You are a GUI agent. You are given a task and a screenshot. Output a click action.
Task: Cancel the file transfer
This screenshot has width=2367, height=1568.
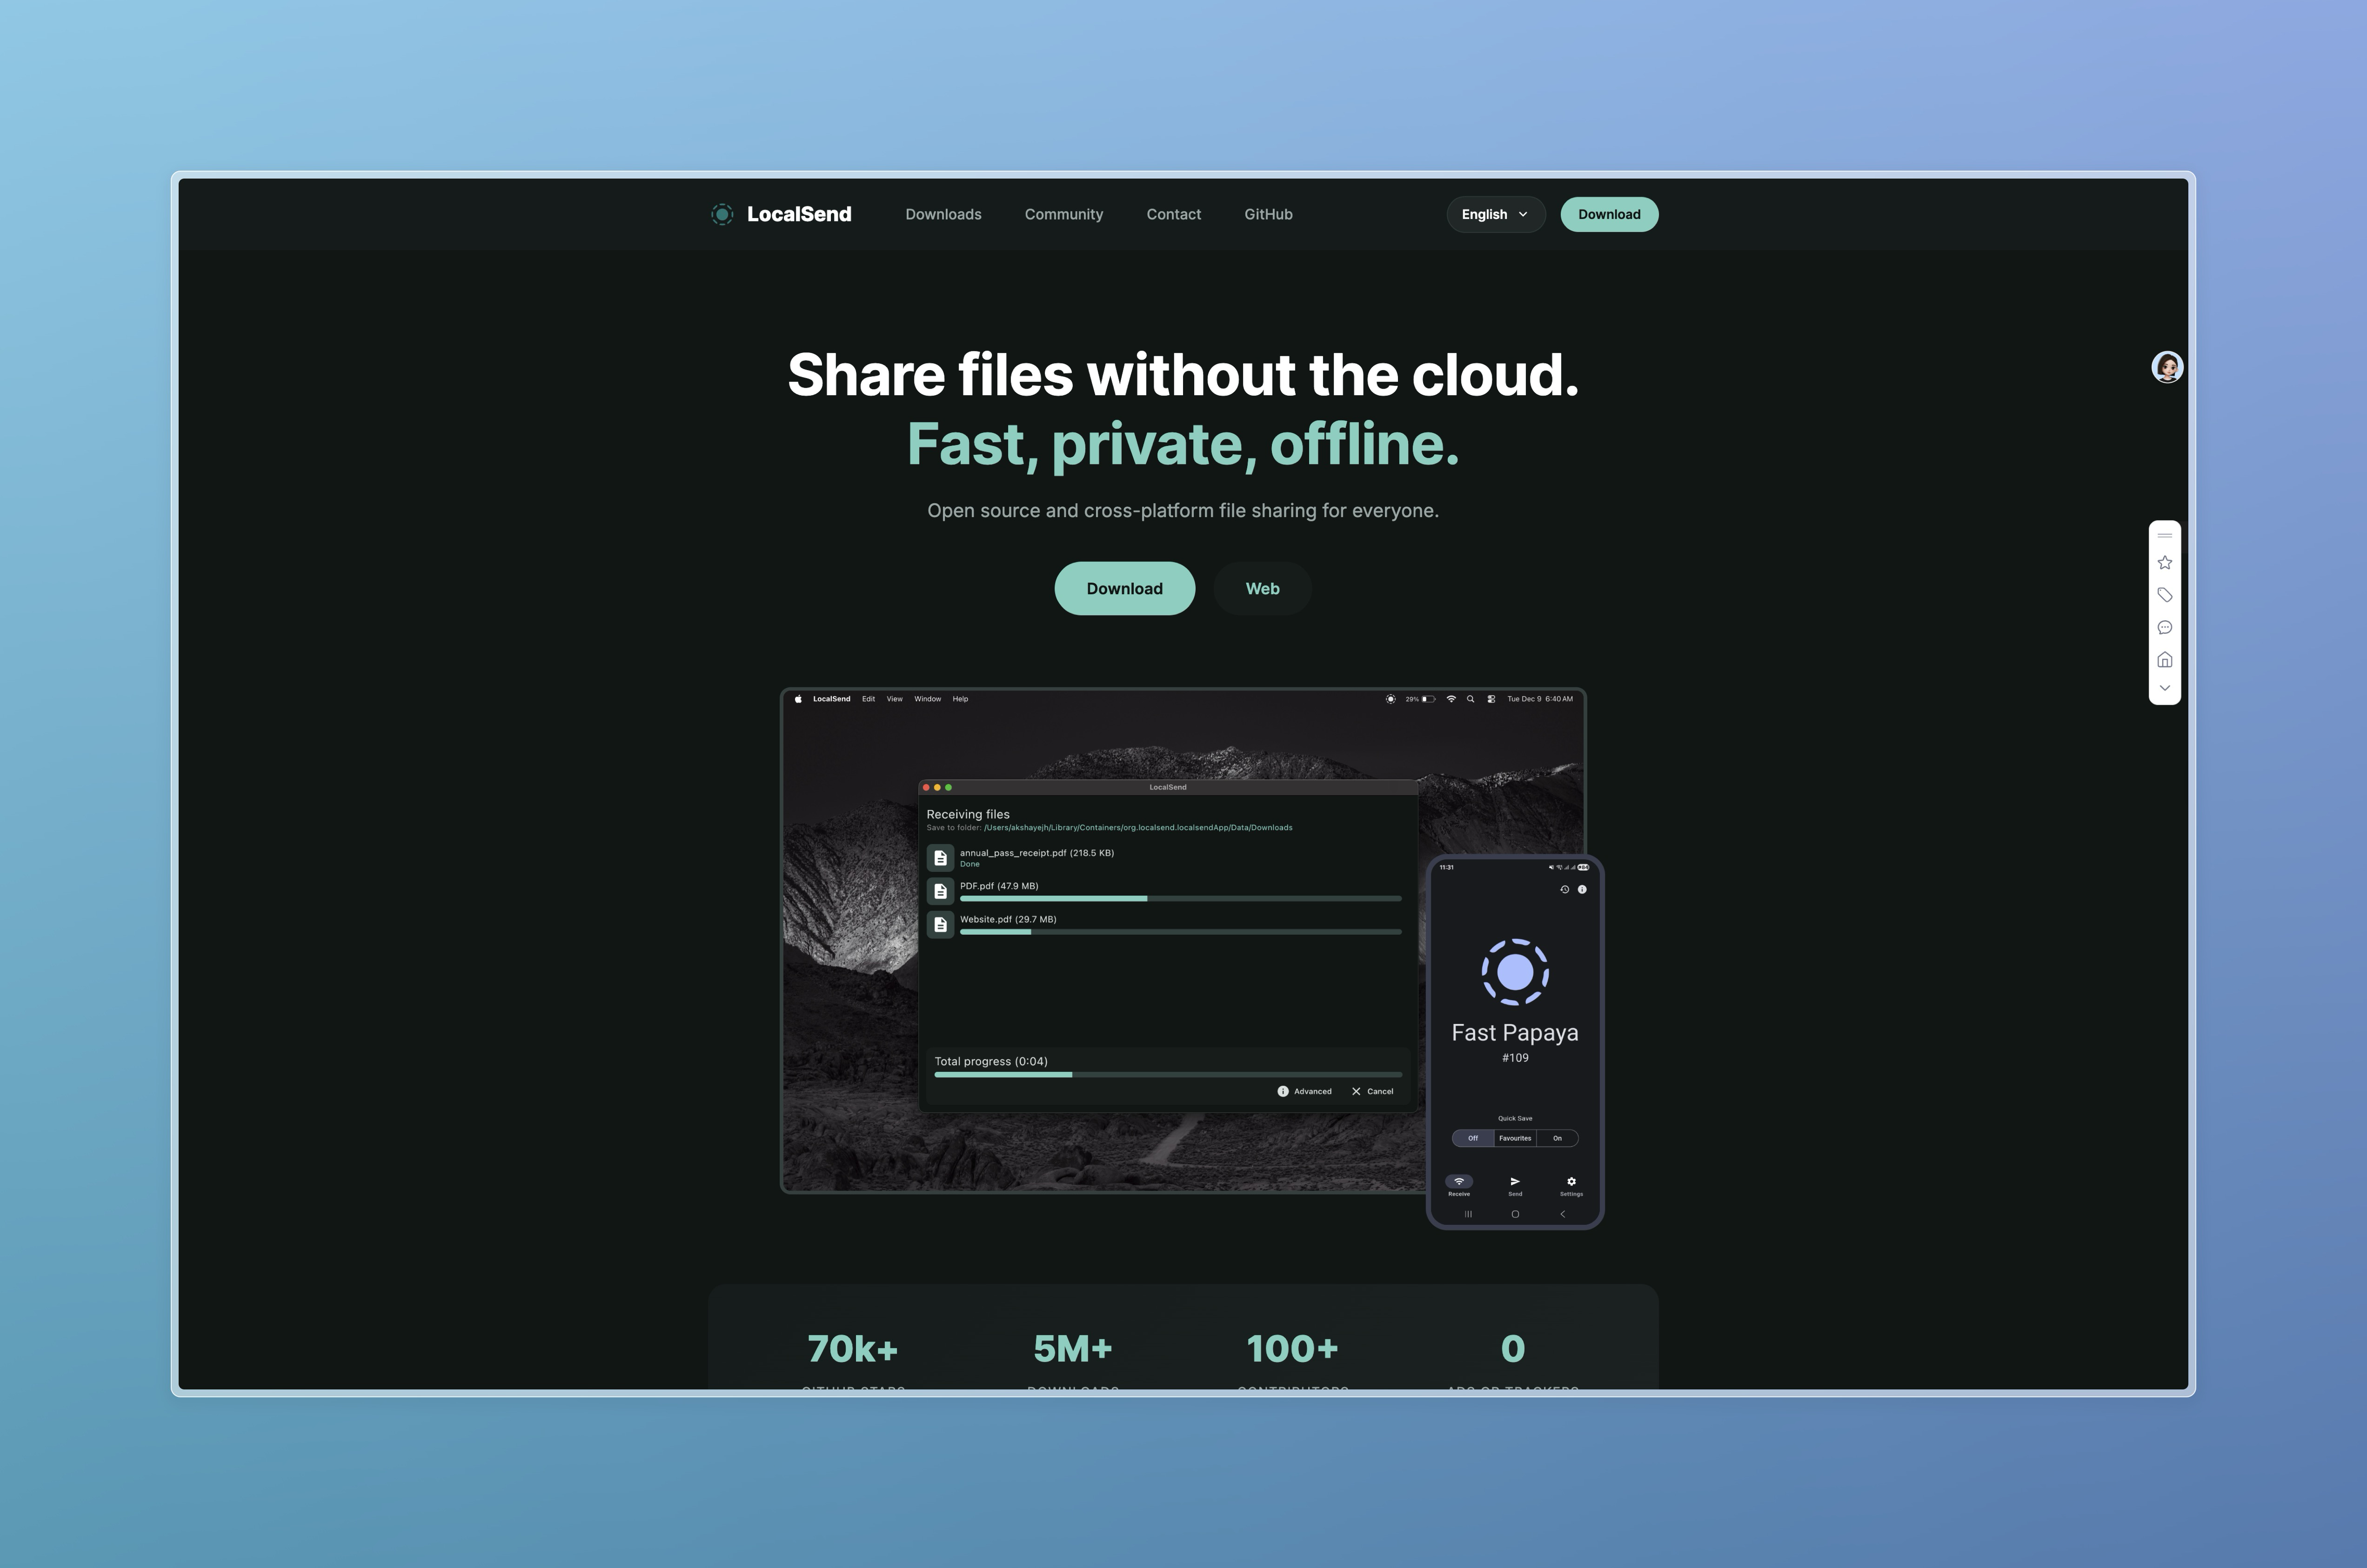pos(1372,1091)
